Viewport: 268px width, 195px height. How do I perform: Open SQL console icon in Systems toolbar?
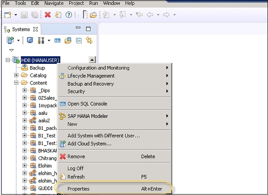coord(57,41)
